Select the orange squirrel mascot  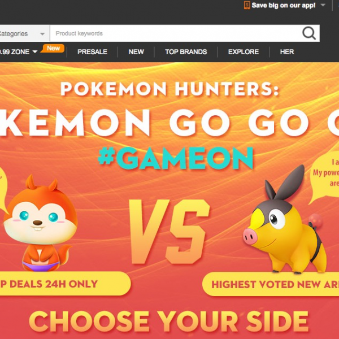(x=41, y=223)
